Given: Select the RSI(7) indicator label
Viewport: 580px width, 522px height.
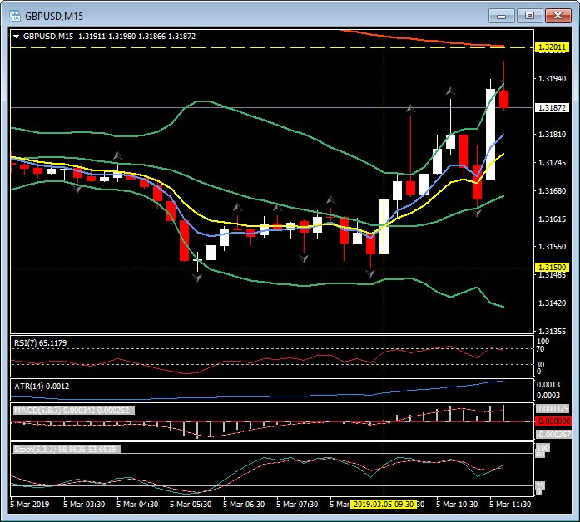Looking at the screenshot, I should (x=43, y=342).
